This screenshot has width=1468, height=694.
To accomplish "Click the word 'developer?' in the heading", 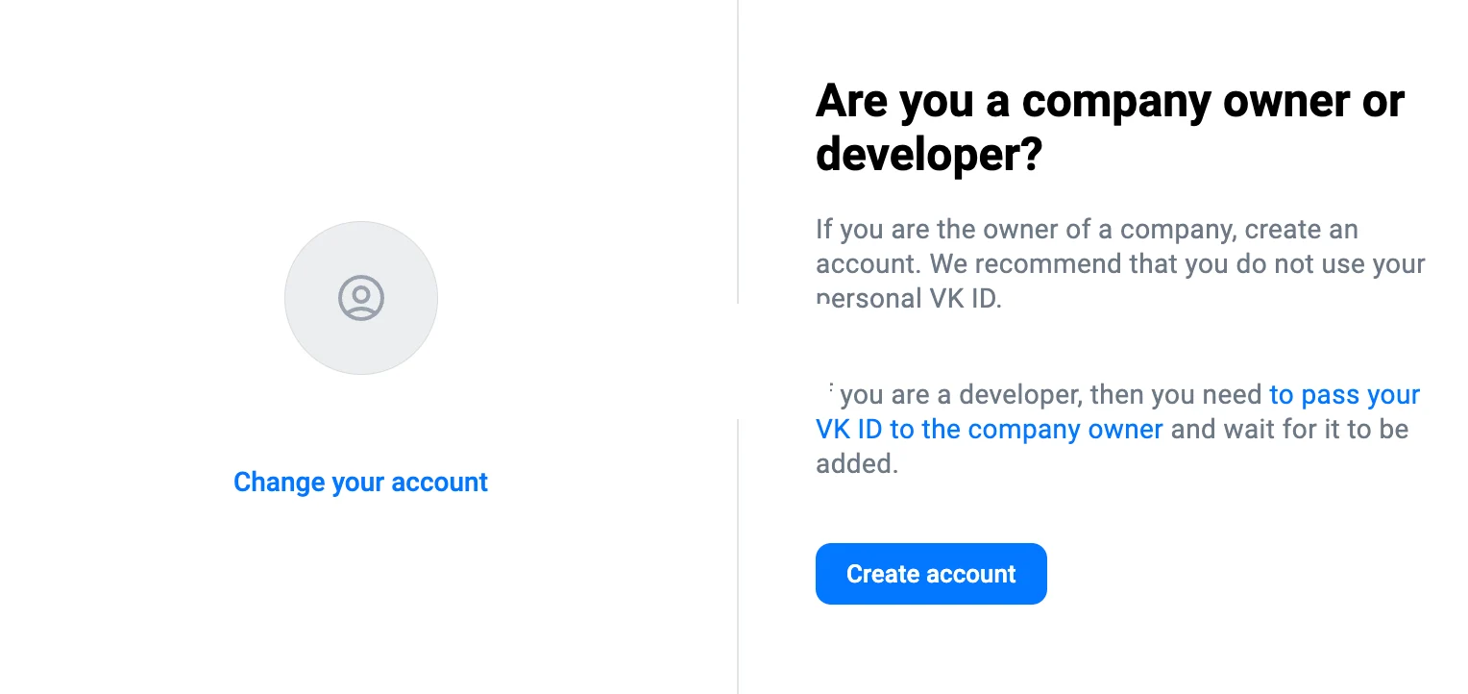I will [x=929, y=155].
